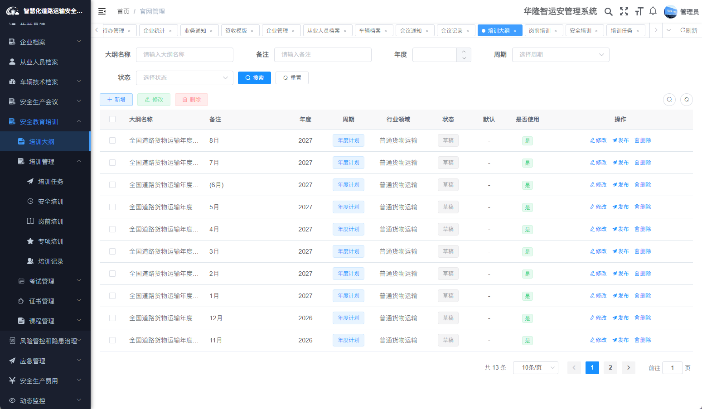Tick the checkbox for the 11月 row
702x409 pixels.
click(x=112, y=340)
